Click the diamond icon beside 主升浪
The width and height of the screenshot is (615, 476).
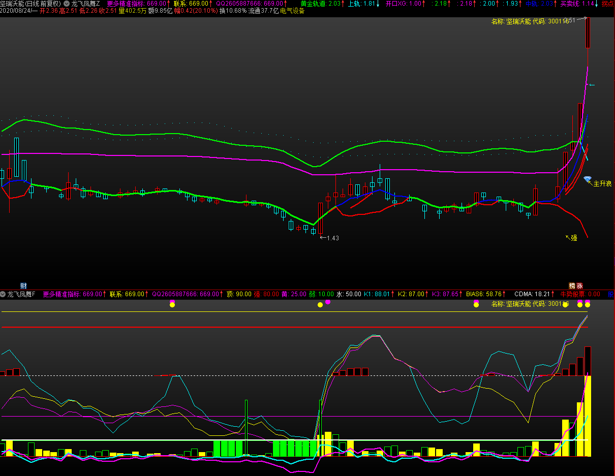tap(588, 179)
